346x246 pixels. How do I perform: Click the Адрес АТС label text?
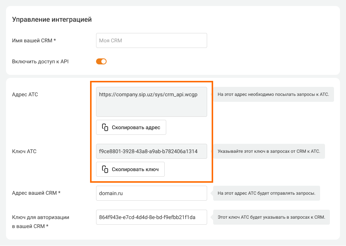point(25,94)
